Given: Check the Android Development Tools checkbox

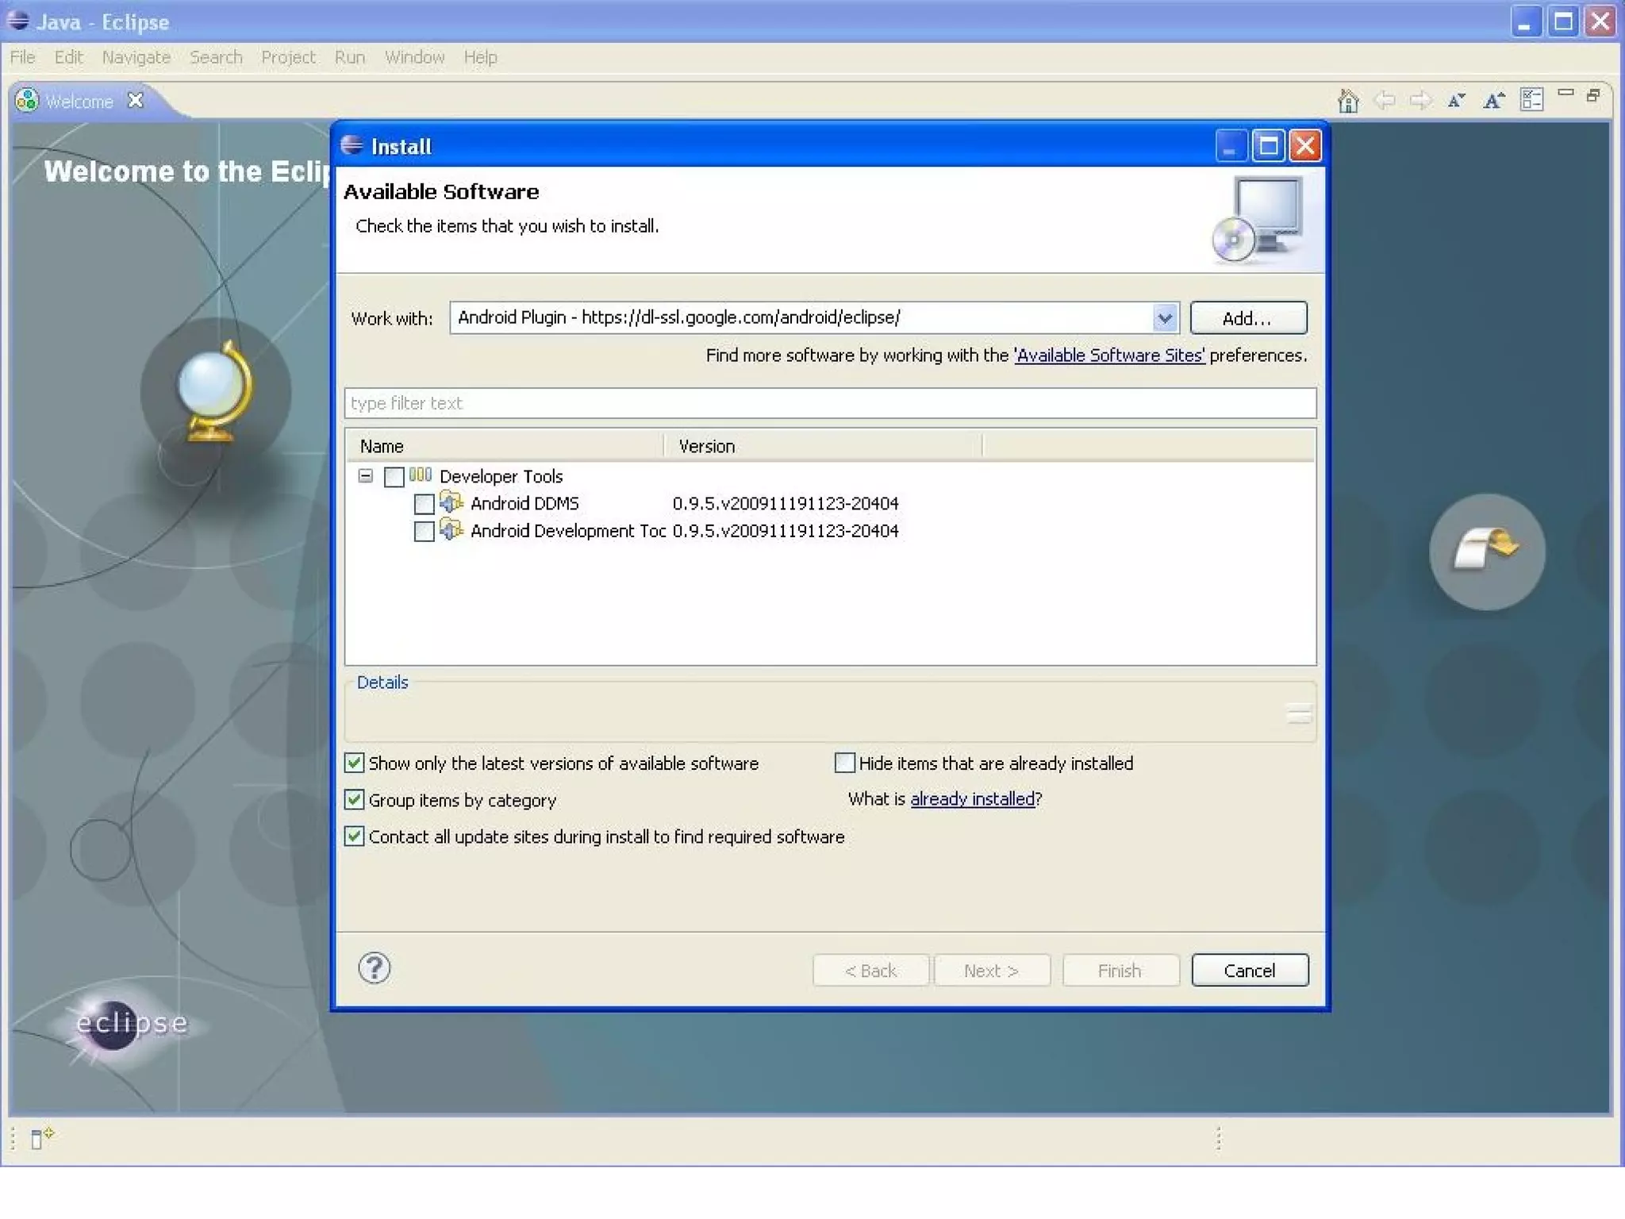Looking at the screenshot, I should [x=424, y=531].
